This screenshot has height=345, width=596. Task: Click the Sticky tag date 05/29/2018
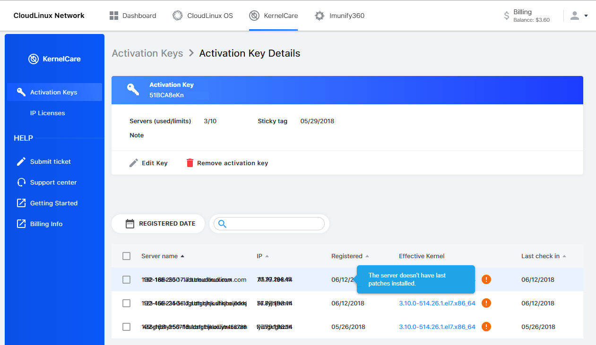[x=317, y=121]
